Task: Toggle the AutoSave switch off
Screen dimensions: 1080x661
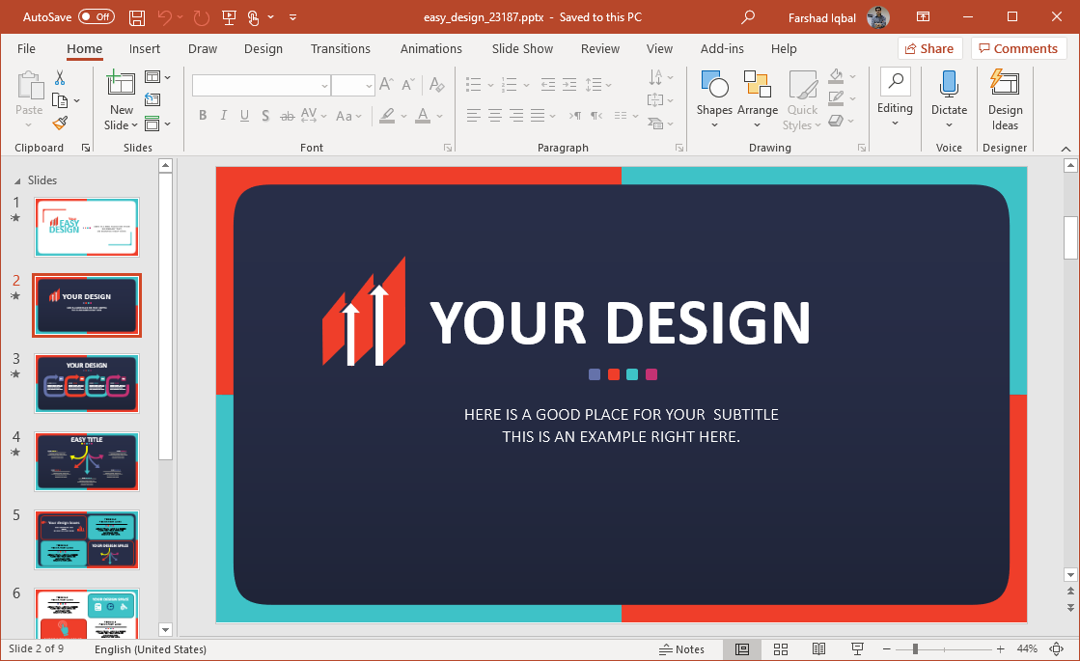Action: point(96,16)
